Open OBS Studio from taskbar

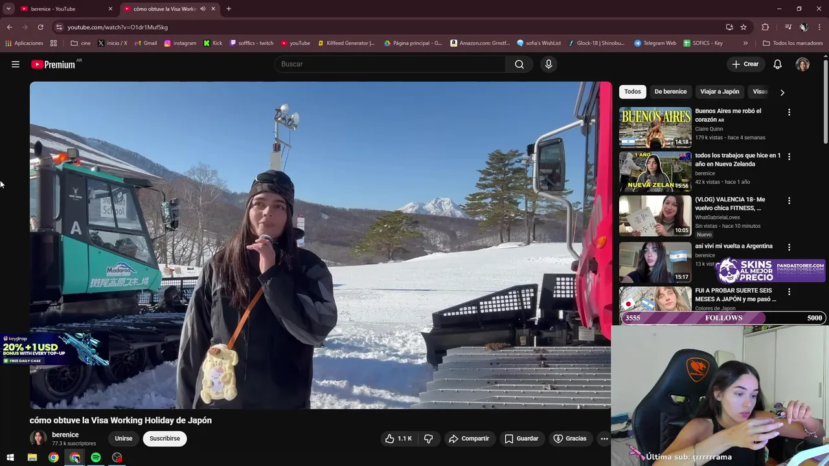click(117, 458)
